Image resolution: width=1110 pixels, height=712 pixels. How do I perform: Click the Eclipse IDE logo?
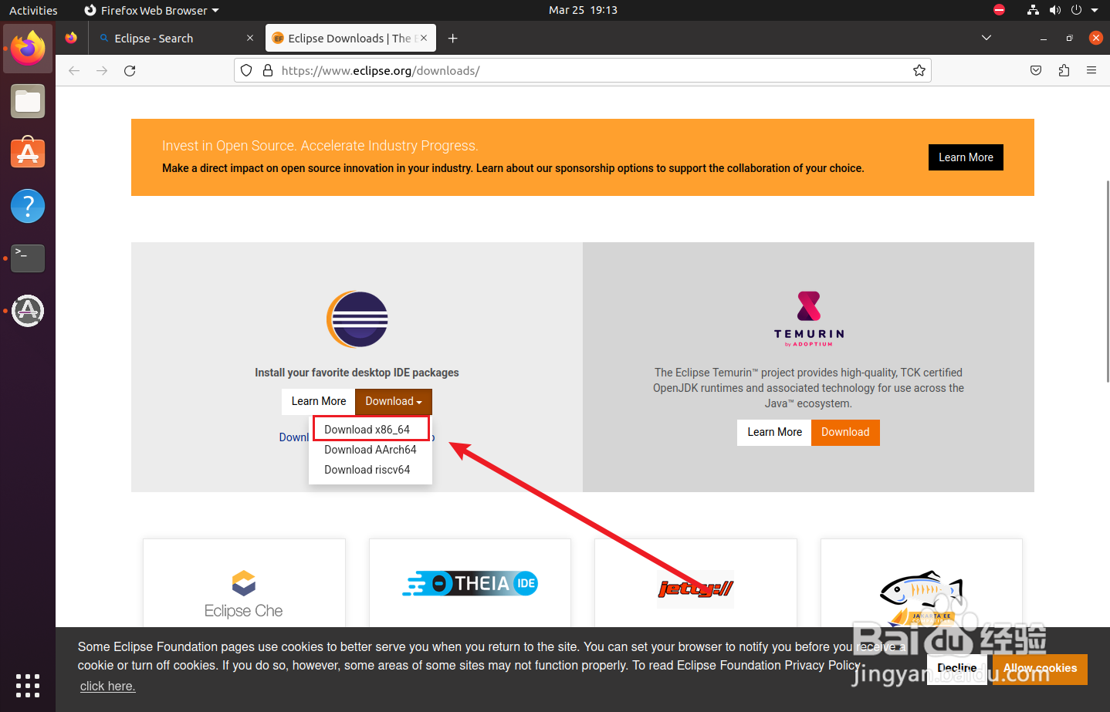click(x=357, y=319)
